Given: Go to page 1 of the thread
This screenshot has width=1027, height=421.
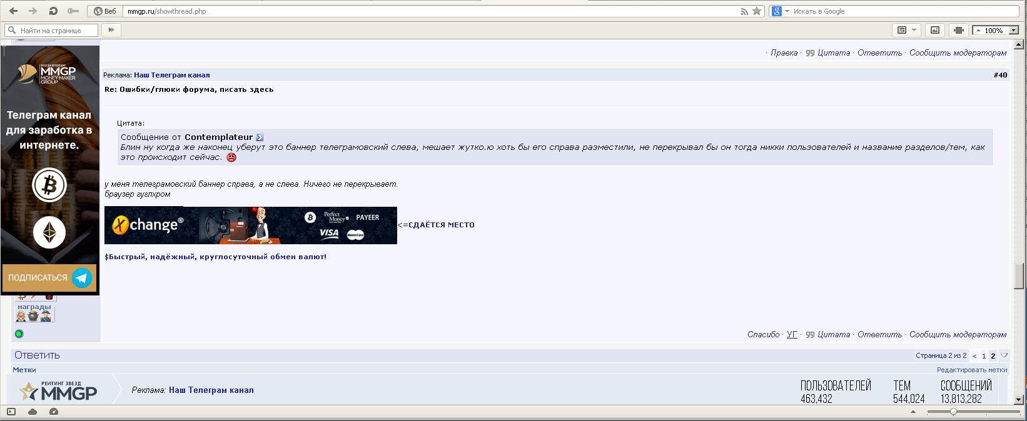Looking at the screenshot, I should pyautogui.click(x=983, y=356).
